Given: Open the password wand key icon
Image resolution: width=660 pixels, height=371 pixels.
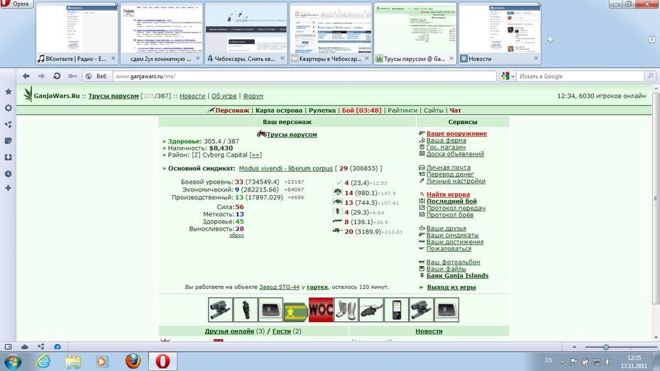Looking at the screenshot, I should tap(72, 76).
